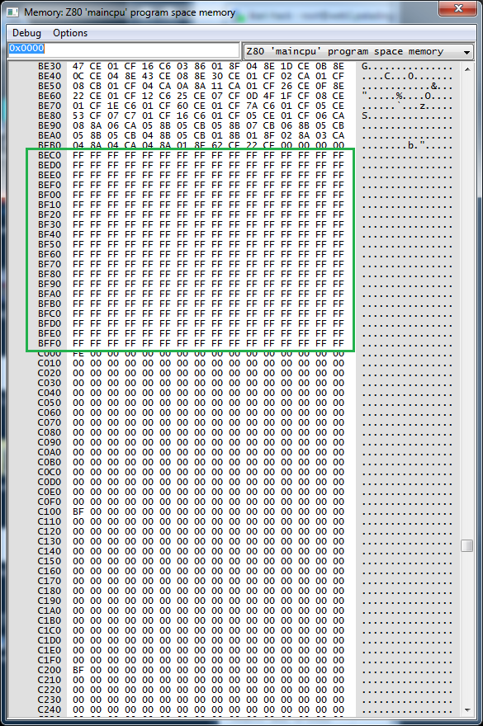483x726 pixels.
Task: Select address label C0A0
Action: coord(50,452)
